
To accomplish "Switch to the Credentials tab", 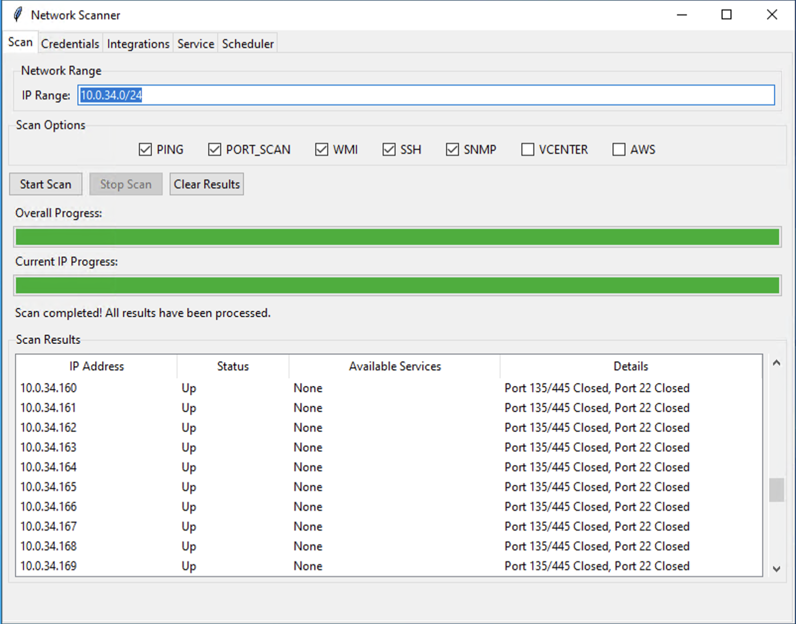I will 70,44.
